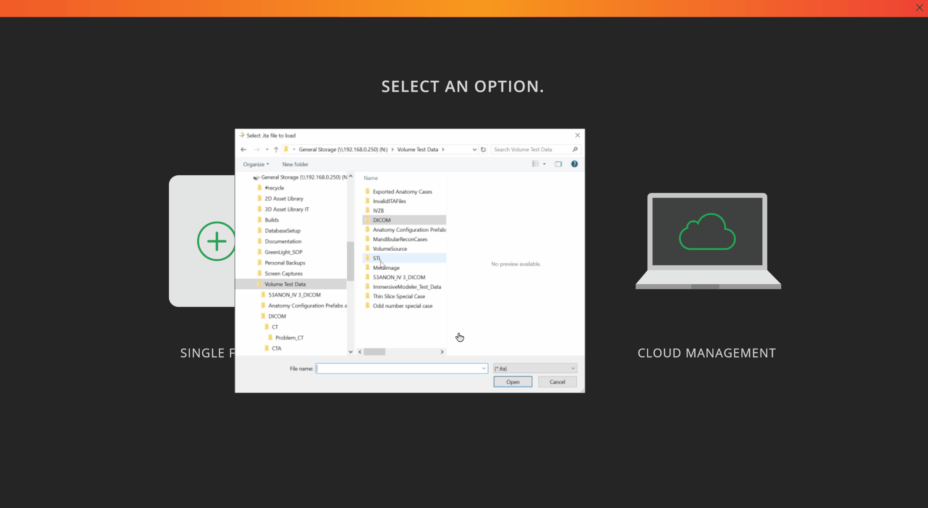Expand the *.ita file type dropdown

coord(572,368)
